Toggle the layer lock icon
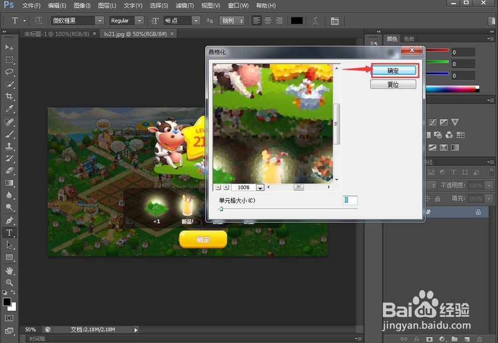This screenshot has width=498, height=343. 478,212
